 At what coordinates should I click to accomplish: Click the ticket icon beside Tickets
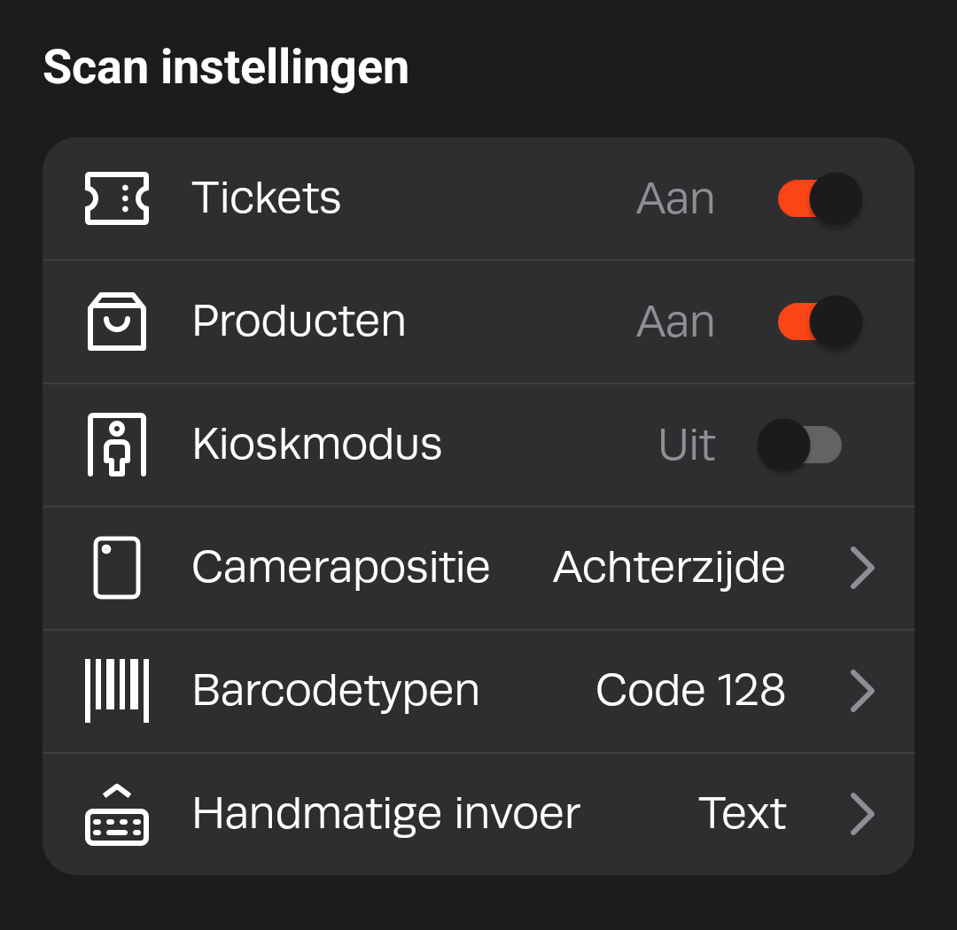click(x=117, y=198)
